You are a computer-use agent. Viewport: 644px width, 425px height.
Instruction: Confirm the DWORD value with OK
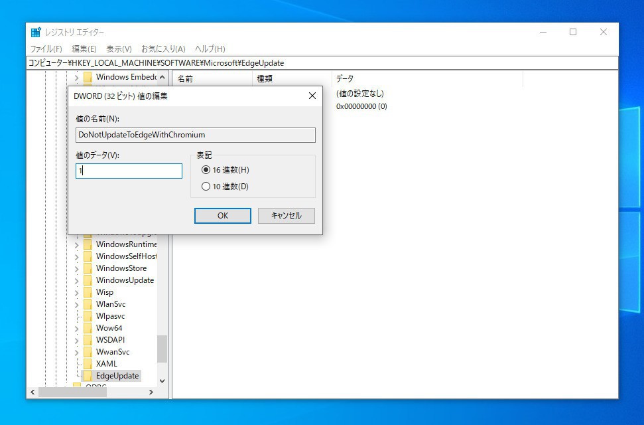tap(223, 216)
